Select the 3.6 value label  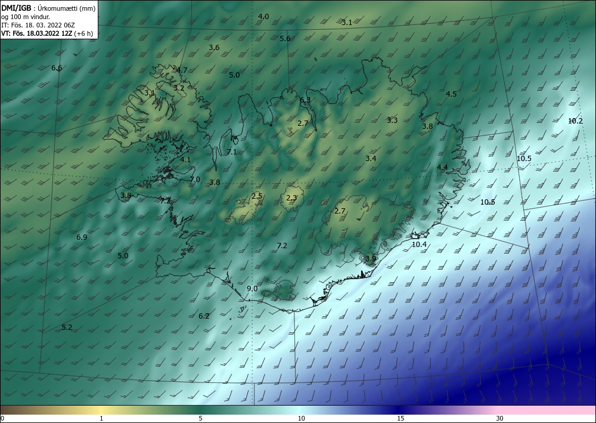point(215,48)
